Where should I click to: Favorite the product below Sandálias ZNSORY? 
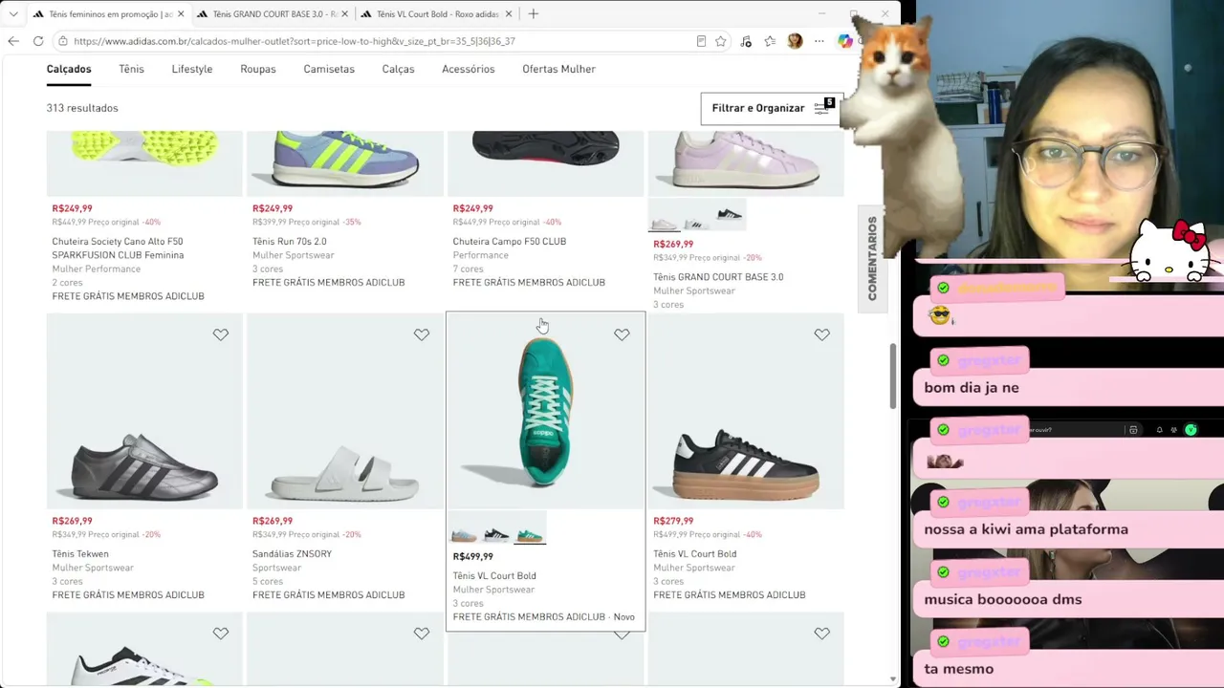click(422, 634)
